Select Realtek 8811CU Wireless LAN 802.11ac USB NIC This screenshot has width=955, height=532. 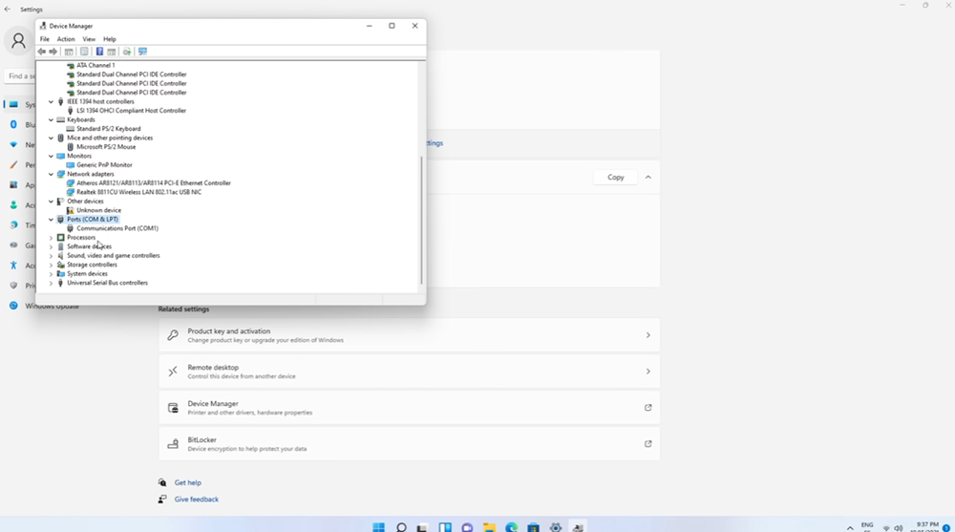point(138,192)
